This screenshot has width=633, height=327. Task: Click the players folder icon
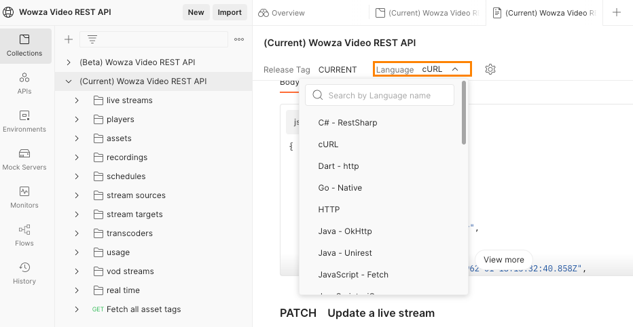[x=98, y=119]
